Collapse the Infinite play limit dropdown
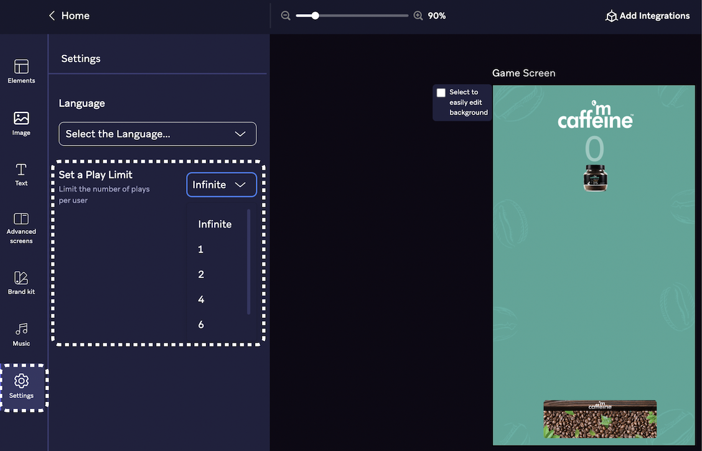Viewport: 702px width, 451px height. pos(222,185)
